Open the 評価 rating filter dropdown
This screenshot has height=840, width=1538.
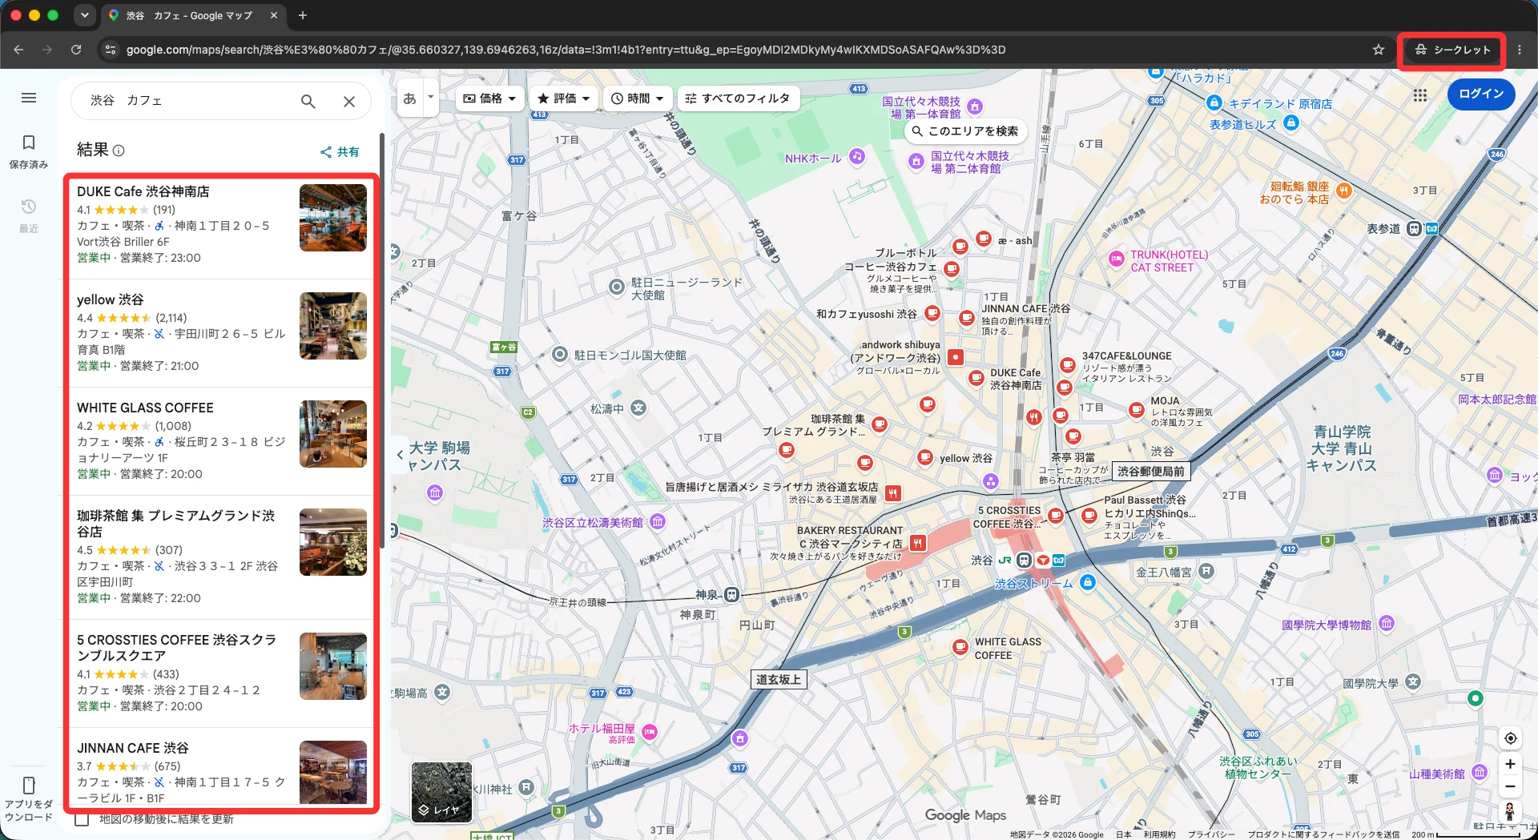[564, 98]
